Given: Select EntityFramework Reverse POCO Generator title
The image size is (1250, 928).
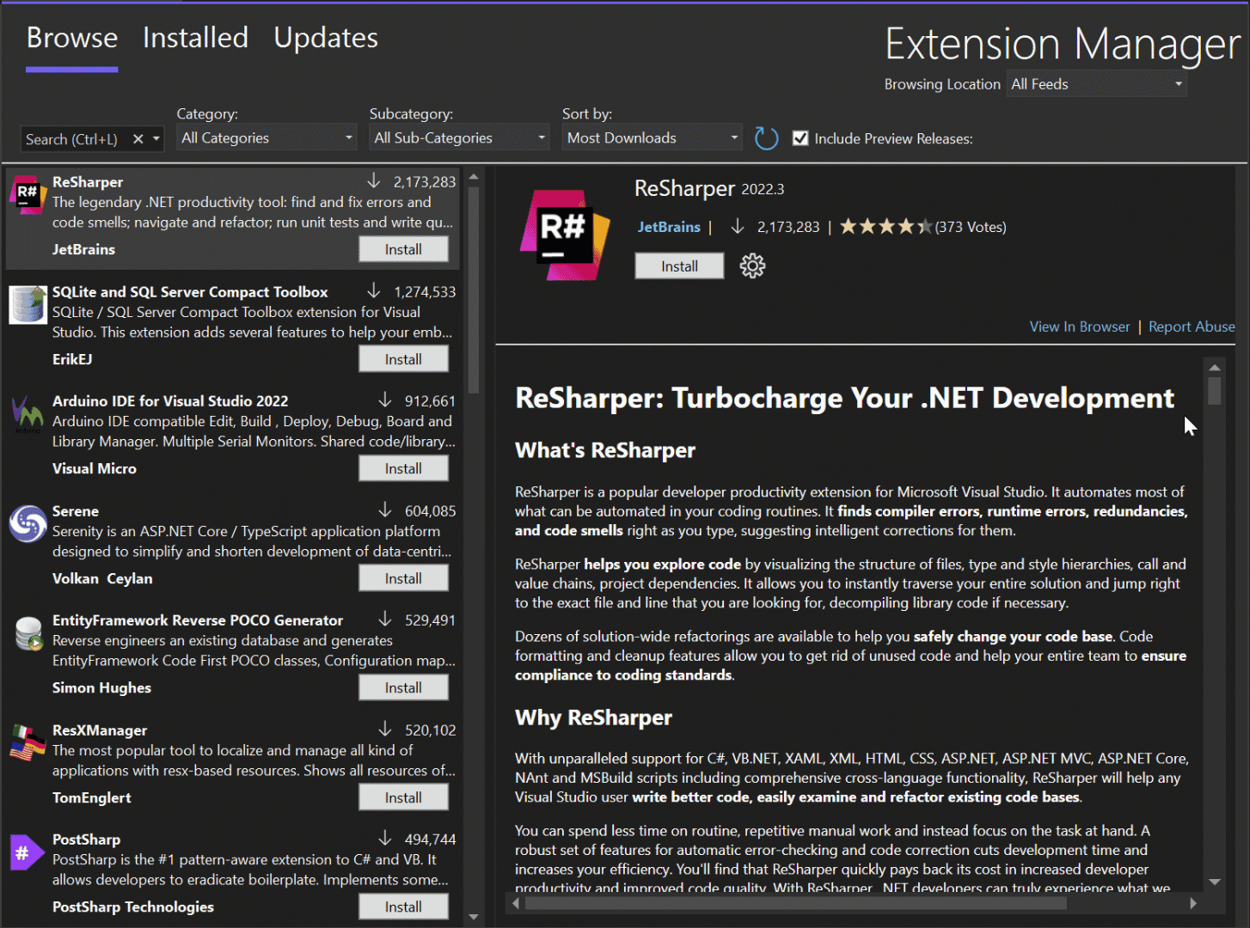Looking at the screenshot, I should coord(198,620).
